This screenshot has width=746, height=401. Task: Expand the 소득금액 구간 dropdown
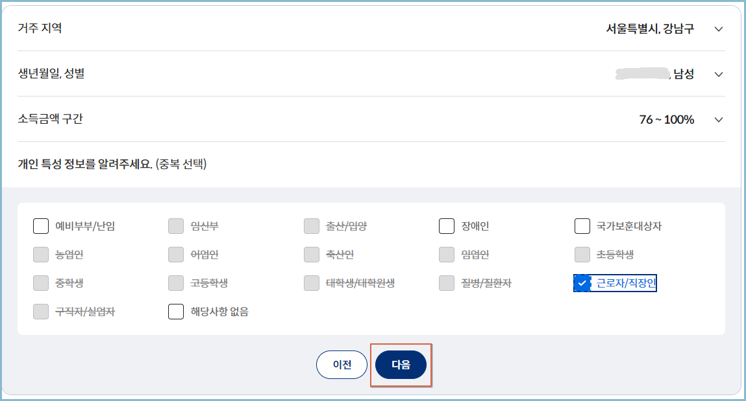coord(718,120)
